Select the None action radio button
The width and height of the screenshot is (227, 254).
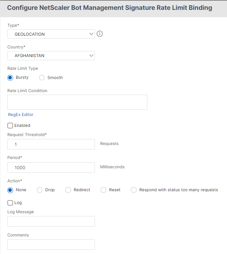[x=10, y=190]
